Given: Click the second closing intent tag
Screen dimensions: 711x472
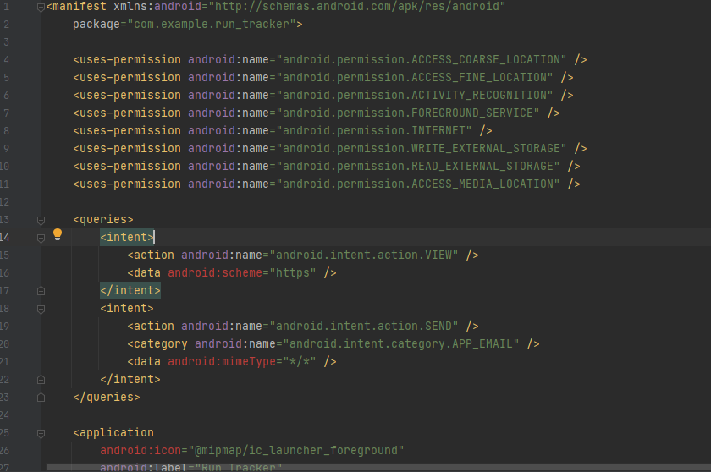Looking at the screenshot, I should pyautogui.click(x=130, y=379).
